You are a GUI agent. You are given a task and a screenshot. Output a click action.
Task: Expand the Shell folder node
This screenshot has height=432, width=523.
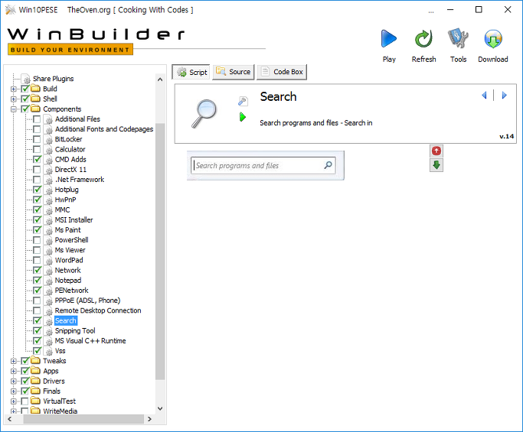pos(14,99)
